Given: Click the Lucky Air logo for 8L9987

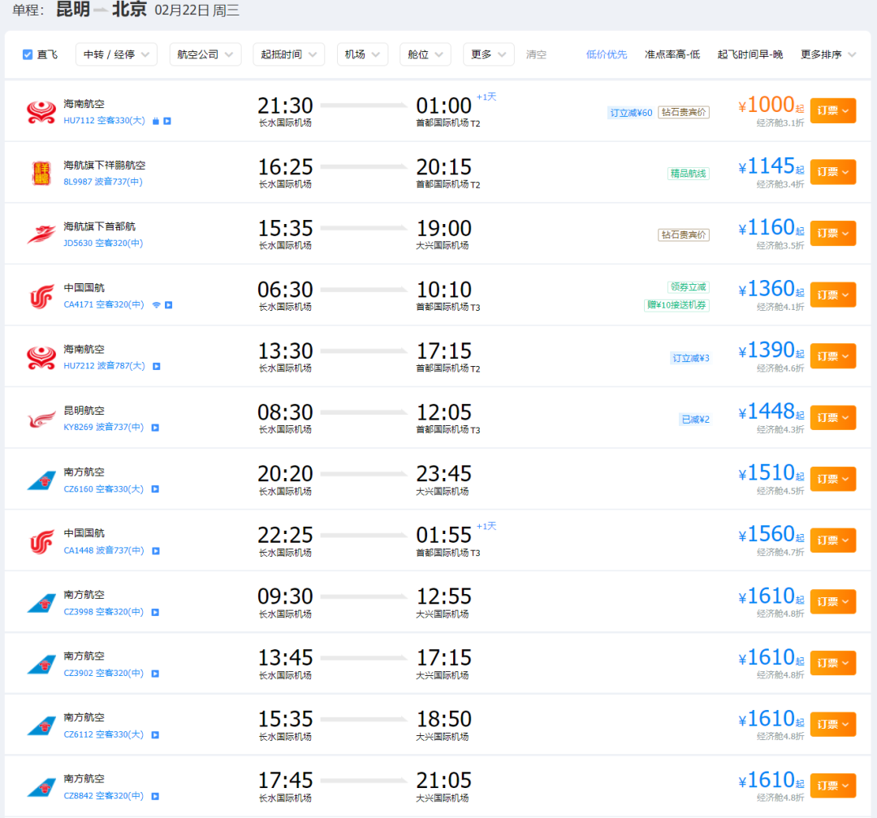Looking at the screenshot, I should pos(41,174).
